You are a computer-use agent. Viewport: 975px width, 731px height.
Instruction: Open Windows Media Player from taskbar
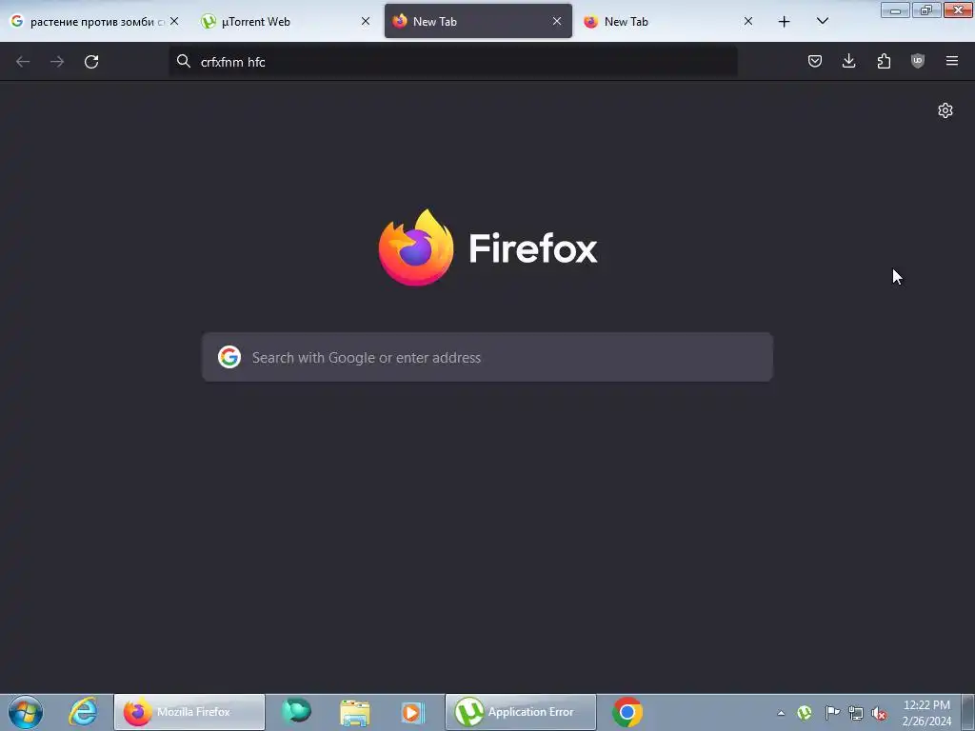coord(413,712)
